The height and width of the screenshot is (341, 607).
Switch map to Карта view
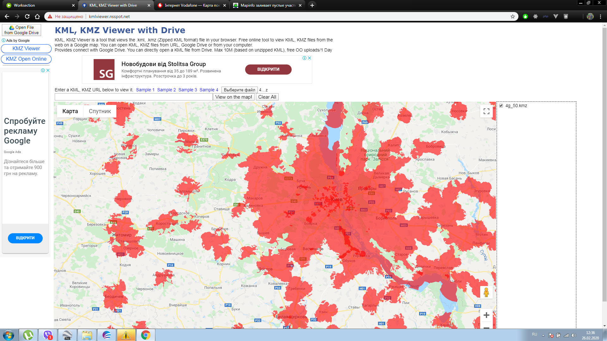[70, 111]
